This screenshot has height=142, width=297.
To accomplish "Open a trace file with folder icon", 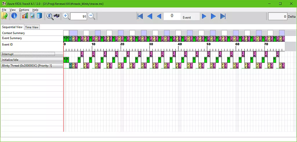I will pos(4,16).
